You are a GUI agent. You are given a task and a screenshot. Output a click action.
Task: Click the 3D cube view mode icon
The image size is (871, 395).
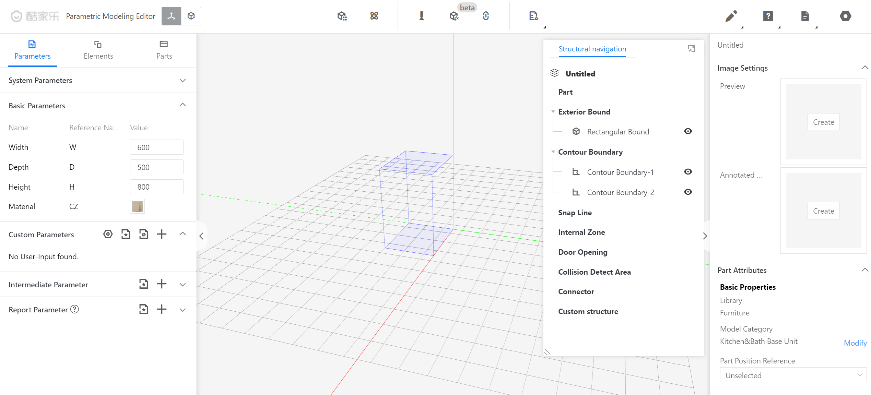pyautogui.click(x=191, y=16)
